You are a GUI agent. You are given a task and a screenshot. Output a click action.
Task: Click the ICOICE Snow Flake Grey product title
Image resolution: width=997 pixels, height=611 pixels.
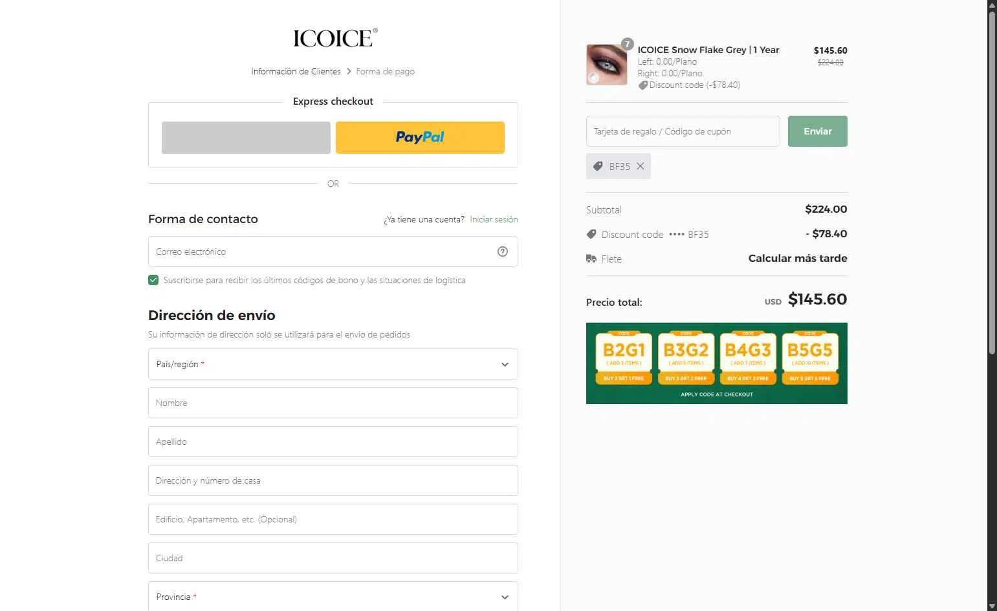point(708,50)
